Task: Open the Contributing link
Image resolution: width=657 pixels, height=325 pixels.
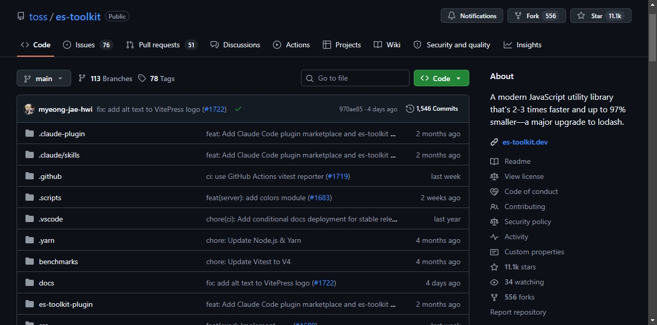Action: click(524, 206)
